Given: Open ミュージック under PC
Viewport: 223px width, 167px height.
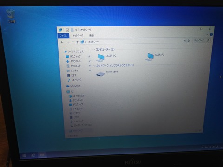Looking at the screenshot, I should click(77, 122).
